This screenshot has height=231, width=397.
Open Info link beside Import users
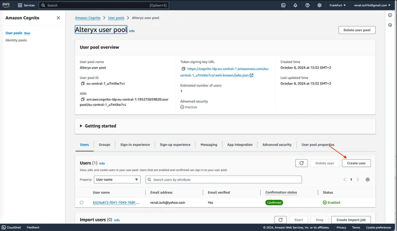pos(117,220)
